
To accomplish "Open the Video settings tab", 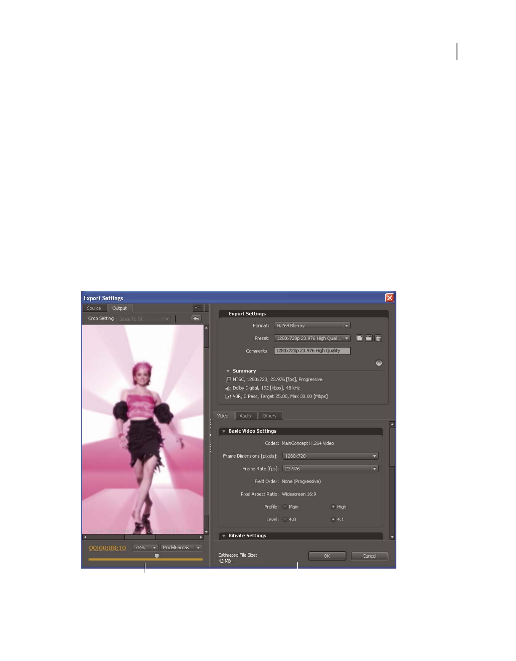I will coord(223,416).
